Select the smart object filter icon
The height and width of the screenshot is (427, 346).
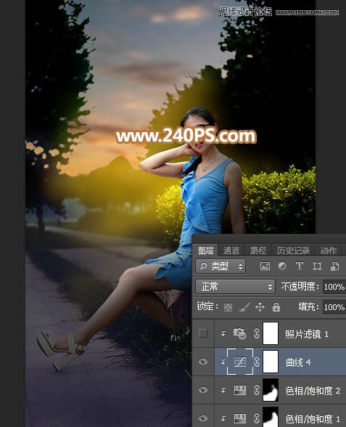(x=334, y=266)
